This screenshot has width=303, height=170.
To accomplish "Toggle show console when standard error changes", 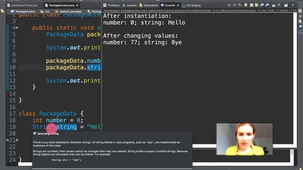I will (267, 5).
